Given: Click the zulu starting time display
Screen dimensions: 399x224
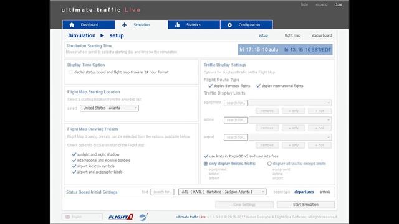Looking at the screenshot, I should (x=259, y=50).
